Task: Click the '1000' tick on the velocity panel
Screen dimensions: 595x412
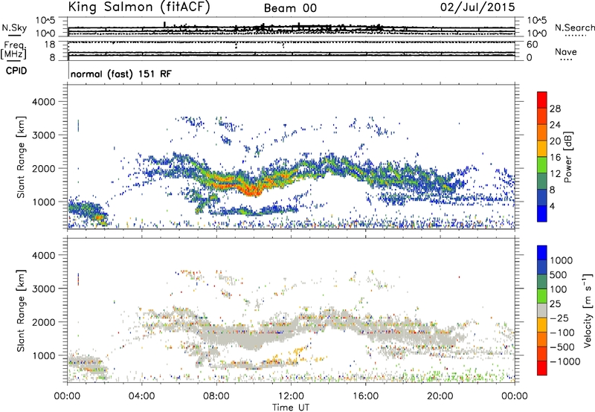Action: click(43, 355)
